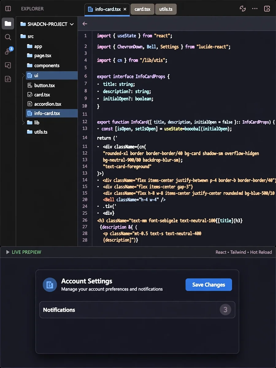The height and width of the screenshot is (368, 276).
Task: Collapse the SHADCN-PROJECT chevron
Action: [x=72, y=24]
